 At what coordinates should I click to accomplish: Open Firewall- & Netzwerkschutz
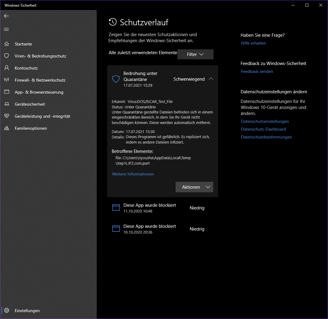pos(48,80)
